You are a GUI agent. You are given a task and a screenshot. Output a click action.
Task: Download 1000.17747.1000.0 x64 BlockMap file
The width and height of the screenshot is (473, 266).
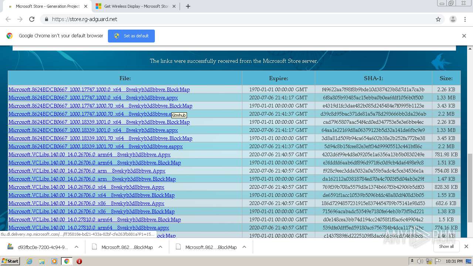pyautogui.click(x=99, y=89)
